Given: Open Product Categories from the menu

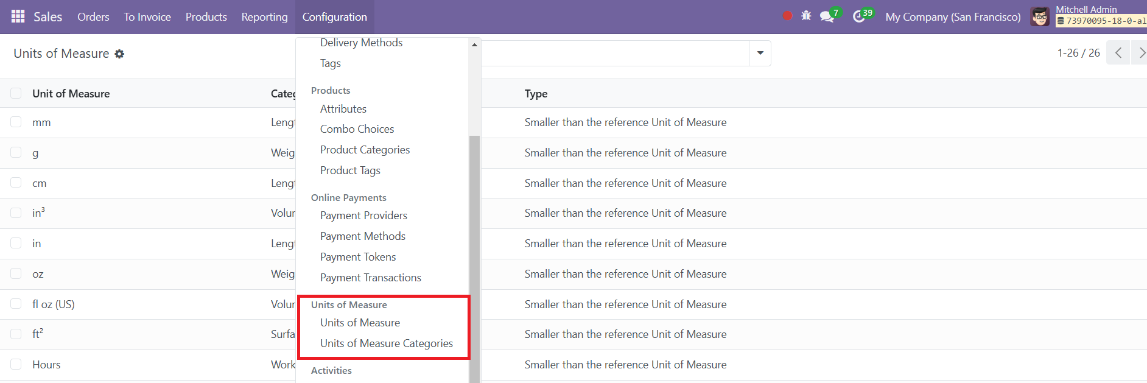Looking at the screenshot, I should click(365, 150).
